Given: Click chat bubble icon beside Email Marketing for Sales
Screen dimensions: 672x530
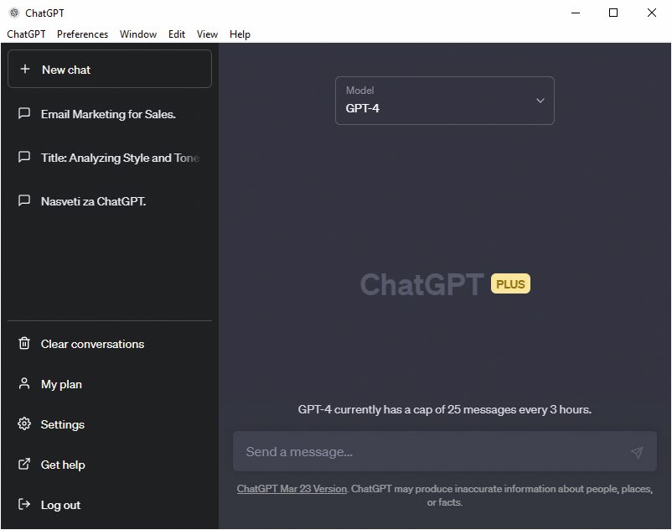Looking at the screenshot, I should point(24,113).
